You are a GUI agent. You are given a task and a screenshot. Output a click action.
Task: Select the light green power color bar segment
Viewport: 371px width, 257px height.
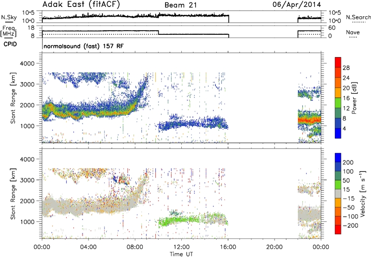(338, 103)
